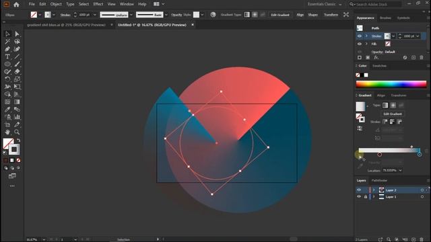The image size is (431, 242).
Task: Pick the Eyedropper tool
Action: pos(7,110)
